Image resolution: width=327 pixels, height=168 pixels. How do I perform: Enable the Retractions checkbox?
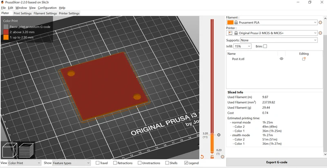click(115, 163)
